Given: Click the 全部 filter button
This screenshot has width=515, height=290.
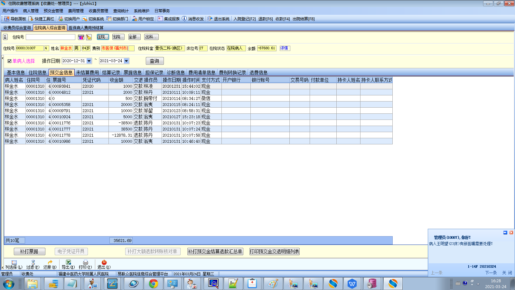Looking at the screenshot, I should click(x=134, y=37).
